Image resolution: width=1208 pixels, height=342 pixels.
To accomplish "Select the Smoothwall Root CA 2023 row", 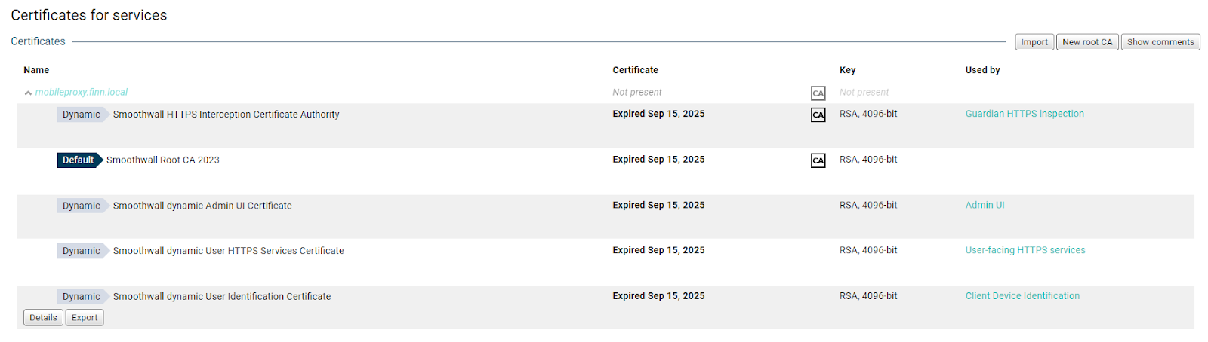I will pos(163,160).
